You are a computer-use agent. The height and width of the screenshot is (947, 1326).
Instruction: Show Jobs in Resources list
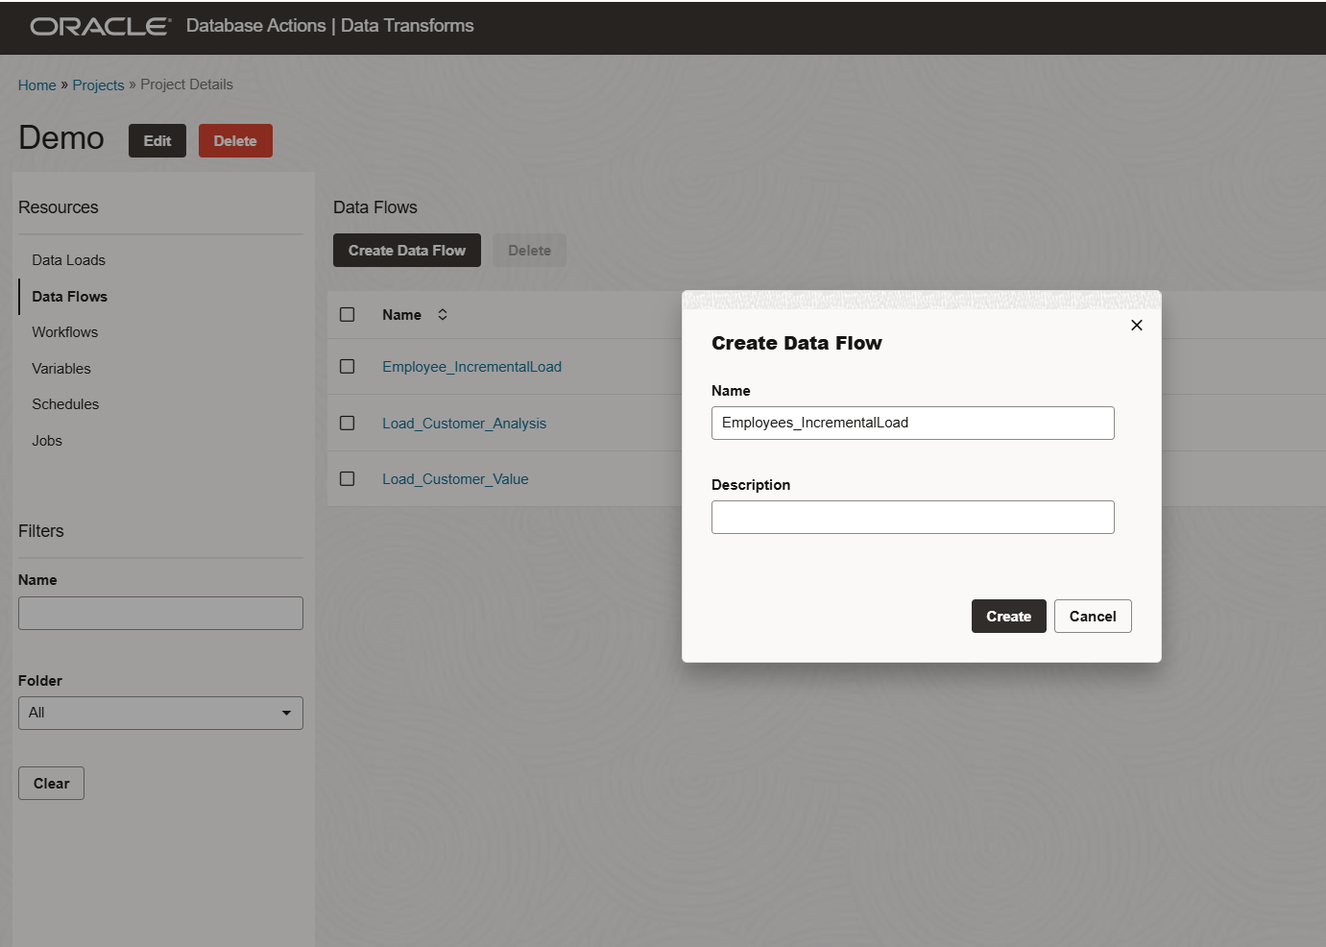click(x=47, y=441)
